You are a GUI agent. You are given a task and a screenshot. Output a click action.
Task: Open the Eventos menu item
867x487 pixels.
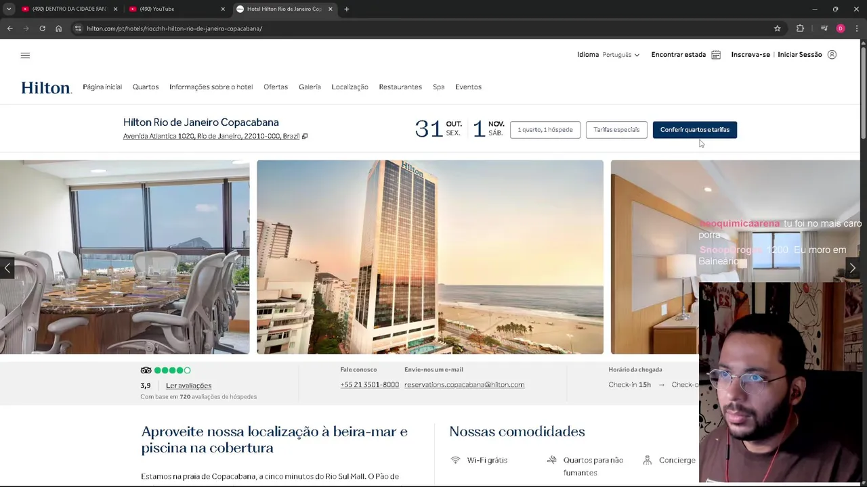[468, 87]
